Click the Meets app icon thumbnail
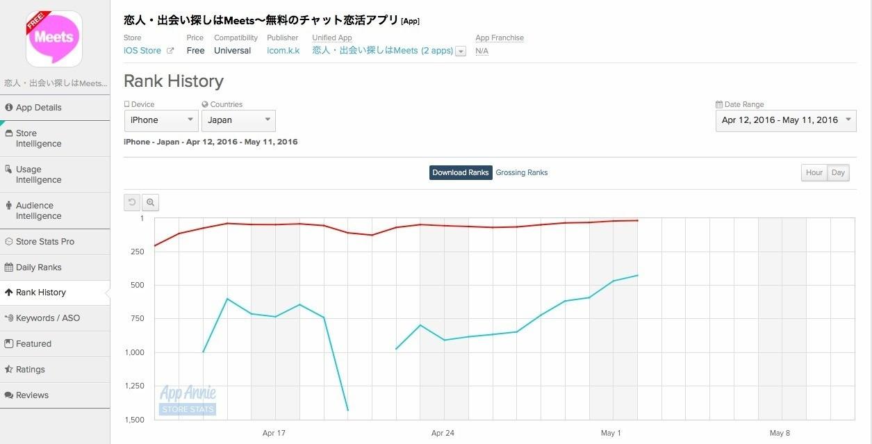 coord(54,38)
